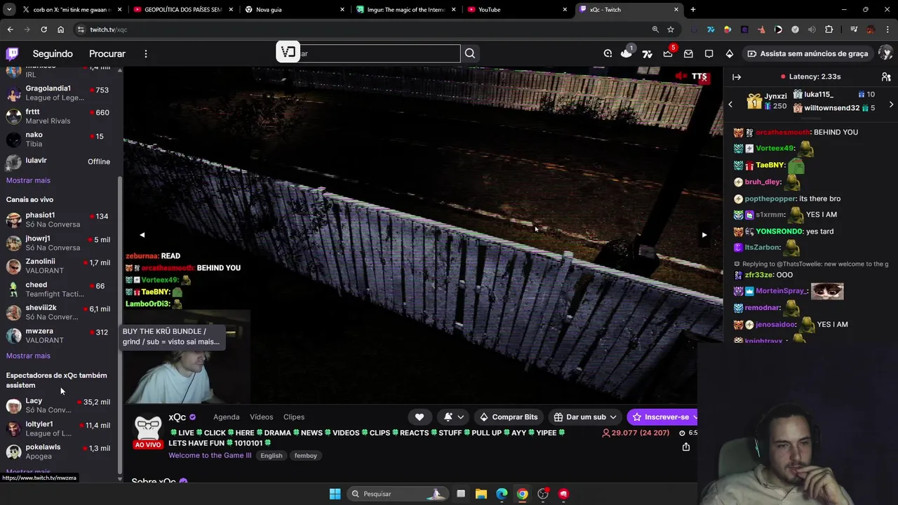The image size is (898, 505).
Task: Open the more options dots next to Procurar
Action: point(146,53)
